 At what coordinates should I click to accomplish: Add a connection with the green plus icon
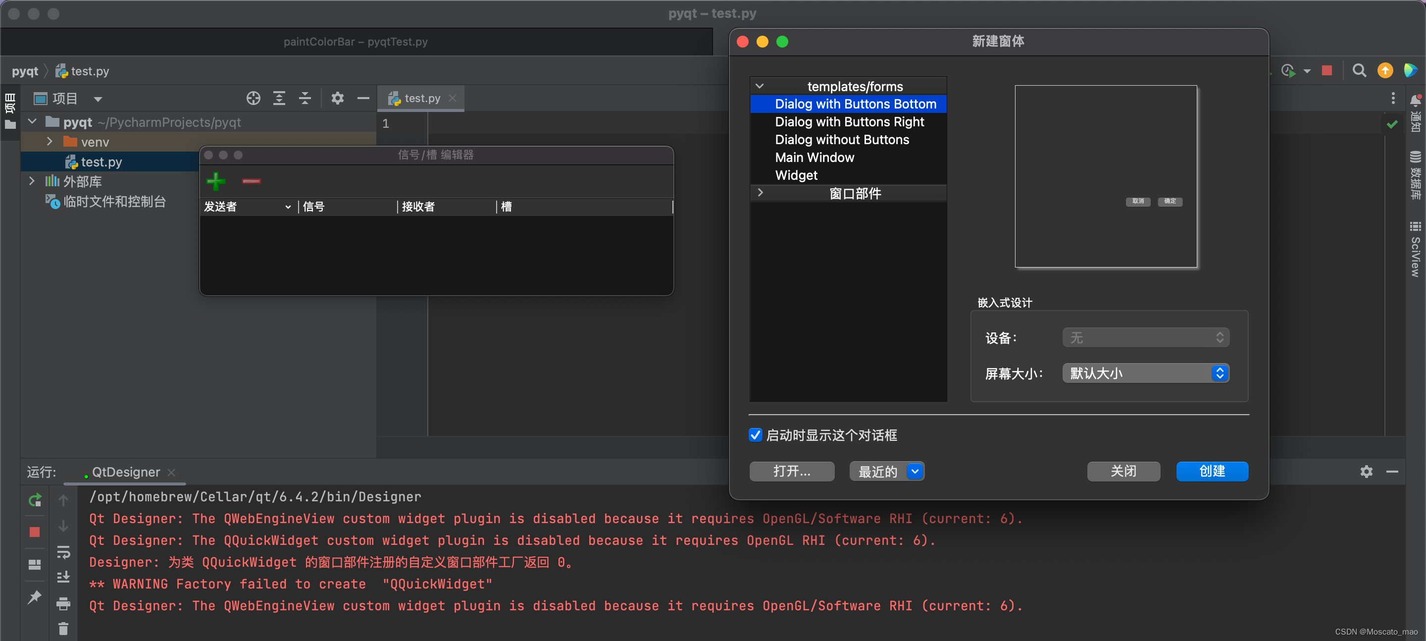[x=216, y=181]
